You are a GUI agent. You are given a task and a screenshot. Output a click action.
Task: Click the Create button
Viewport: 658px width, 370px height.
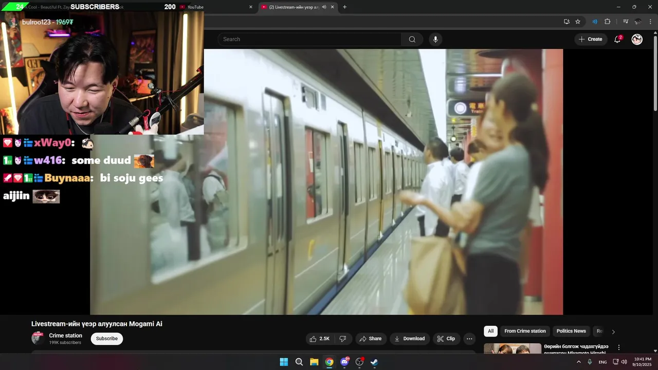pos(590,39)
